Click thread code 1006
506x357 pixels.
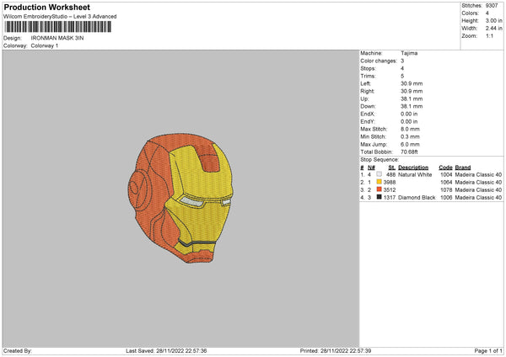pos(446,198)
